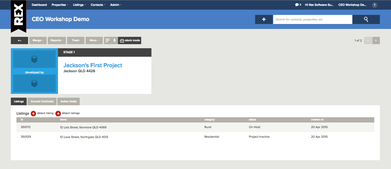Enable stock mode basket button

(x=130, y=40)
